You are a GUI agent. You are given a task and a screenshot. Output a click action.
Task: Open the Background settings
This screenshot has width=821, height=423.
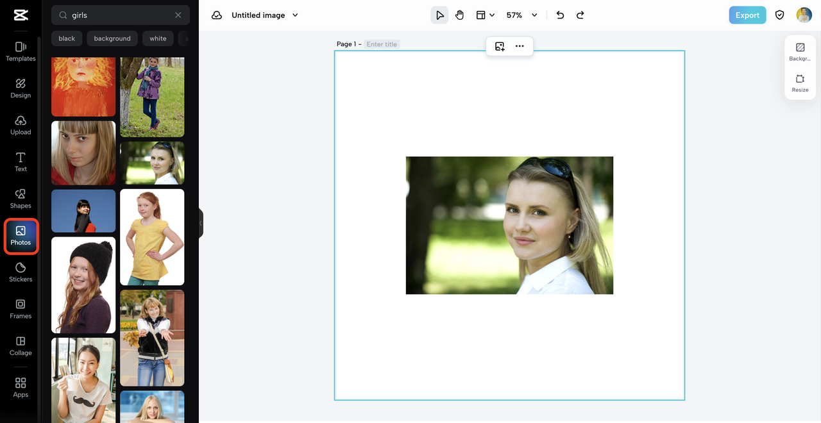click(x=800, y=52)
